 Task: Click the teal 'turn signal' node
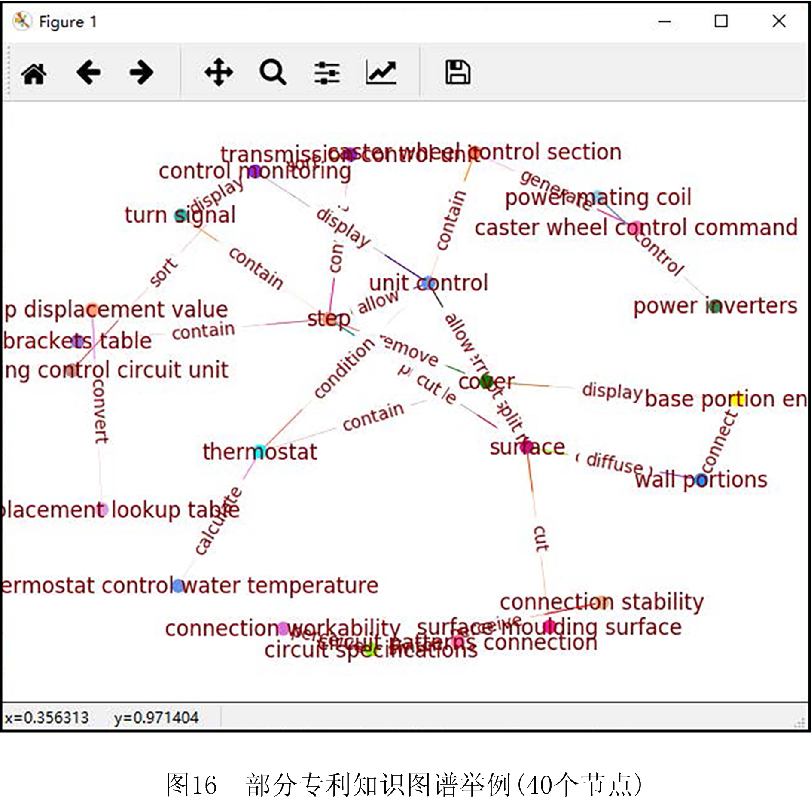[181, 215]
